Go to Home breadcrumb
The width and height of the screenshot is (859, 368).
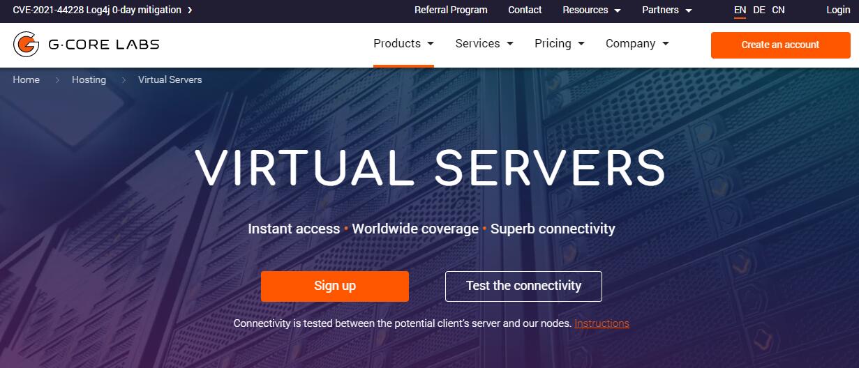point(27,80)
